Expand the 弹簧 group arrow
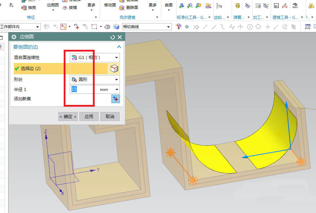 pyautogui.click(x=248, y=17)
